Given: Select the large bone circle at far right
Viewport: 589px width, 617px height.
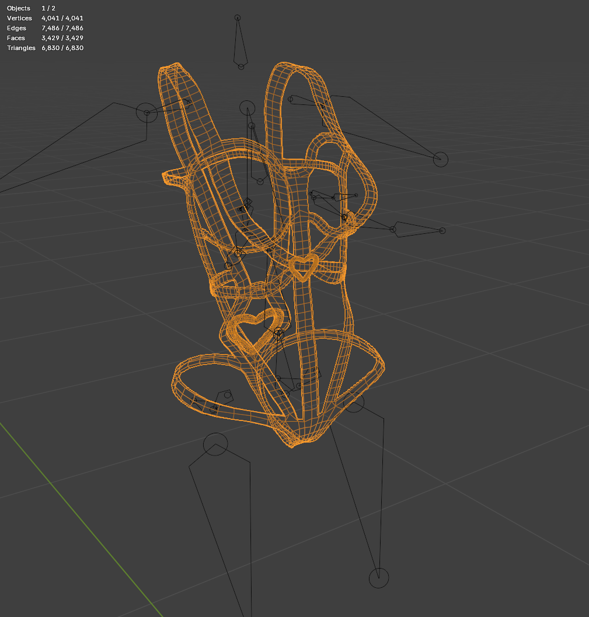Looking at the screenshot, I should (x=441, y=159).
